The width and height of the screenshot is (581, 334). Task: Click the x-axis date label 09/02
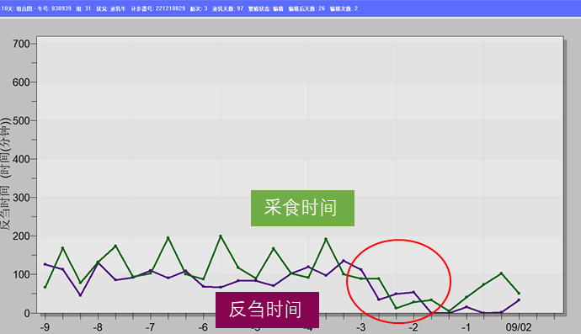point(519,327)
